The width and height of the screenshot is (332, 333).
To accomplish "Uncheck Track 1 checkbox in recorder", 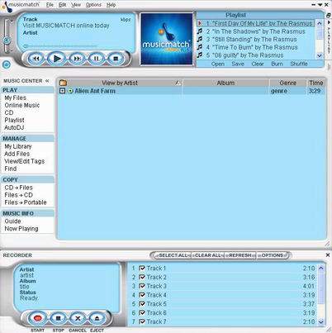I will pos(142,268).
